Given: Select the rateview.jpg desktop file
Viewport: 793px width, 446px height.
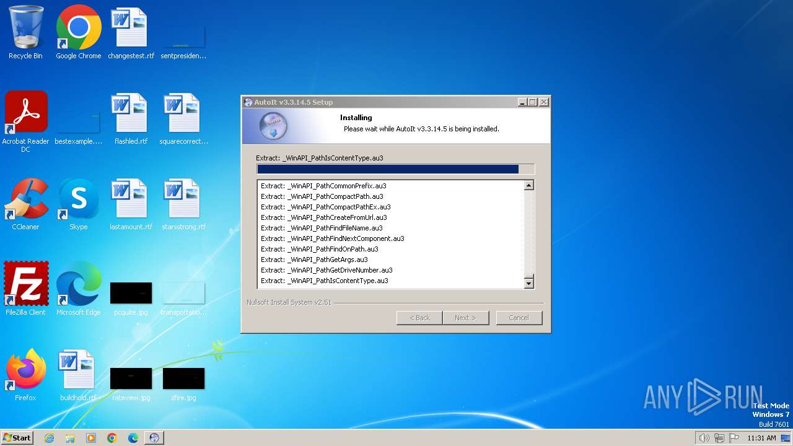Looking at the screenshot, I should (x=131, y=384).
